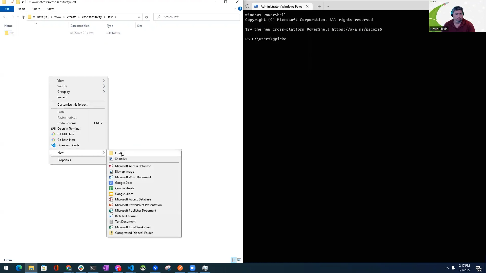Image resolution: width=486 pixels, height=273 pixels.
Task: Navigate up one folder level
Action: 24,17
